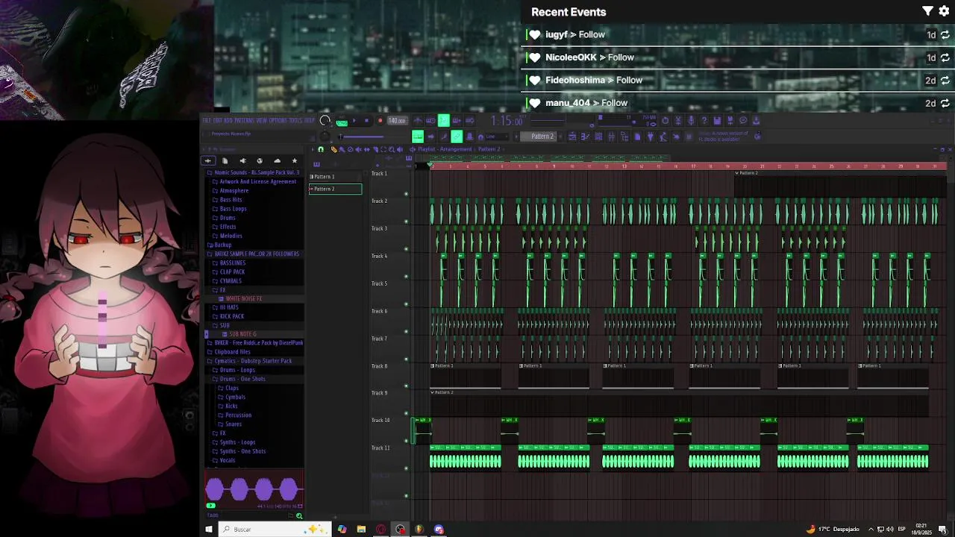955x537 pixels.
Task: Select the SUB NOTE G sample
Action: click(242, 334)
